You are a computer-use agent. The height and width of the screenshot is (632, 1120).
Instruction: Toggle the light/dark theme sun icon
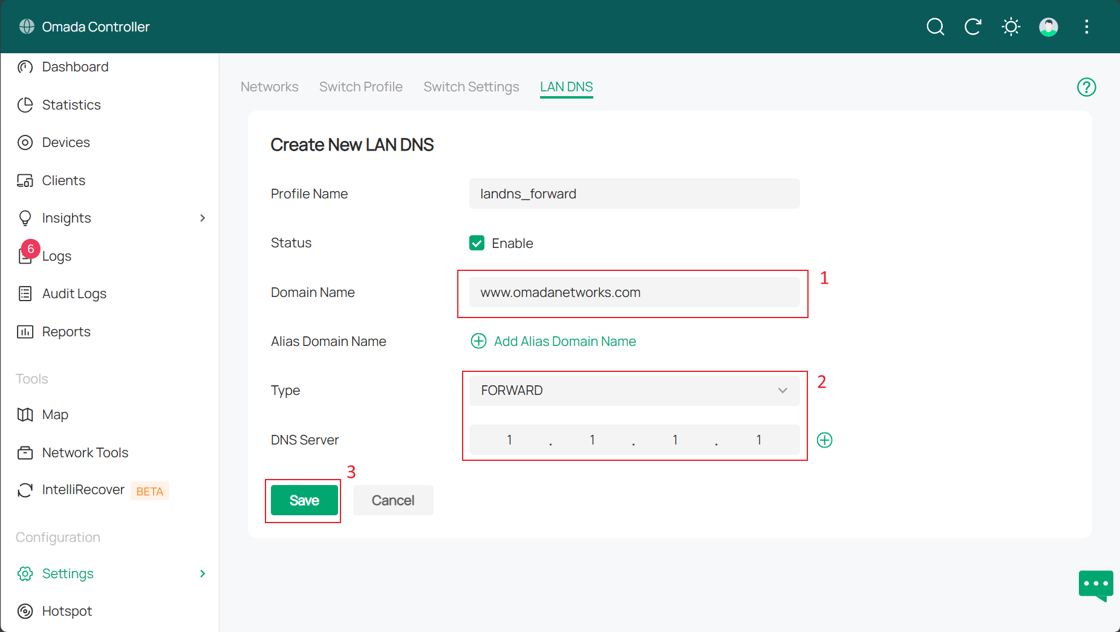pos(1011,27)
